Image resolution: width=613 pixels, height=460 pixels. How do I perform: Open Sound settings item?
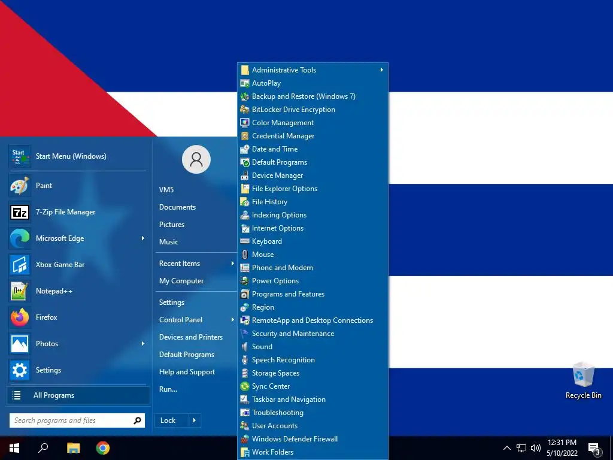[x=312, y=347]
